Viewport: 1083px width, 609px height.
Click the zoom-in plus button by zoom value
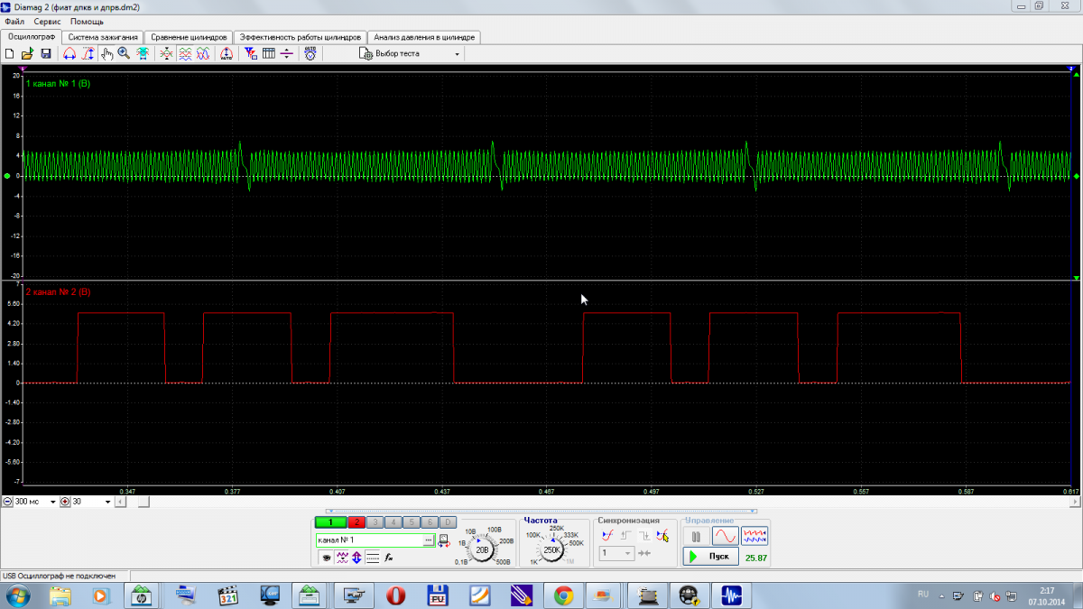coord(65,502)
